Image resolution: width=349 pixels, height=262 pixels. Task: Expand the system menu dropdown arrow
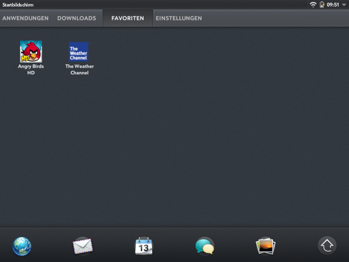click(x=344, y=5)
